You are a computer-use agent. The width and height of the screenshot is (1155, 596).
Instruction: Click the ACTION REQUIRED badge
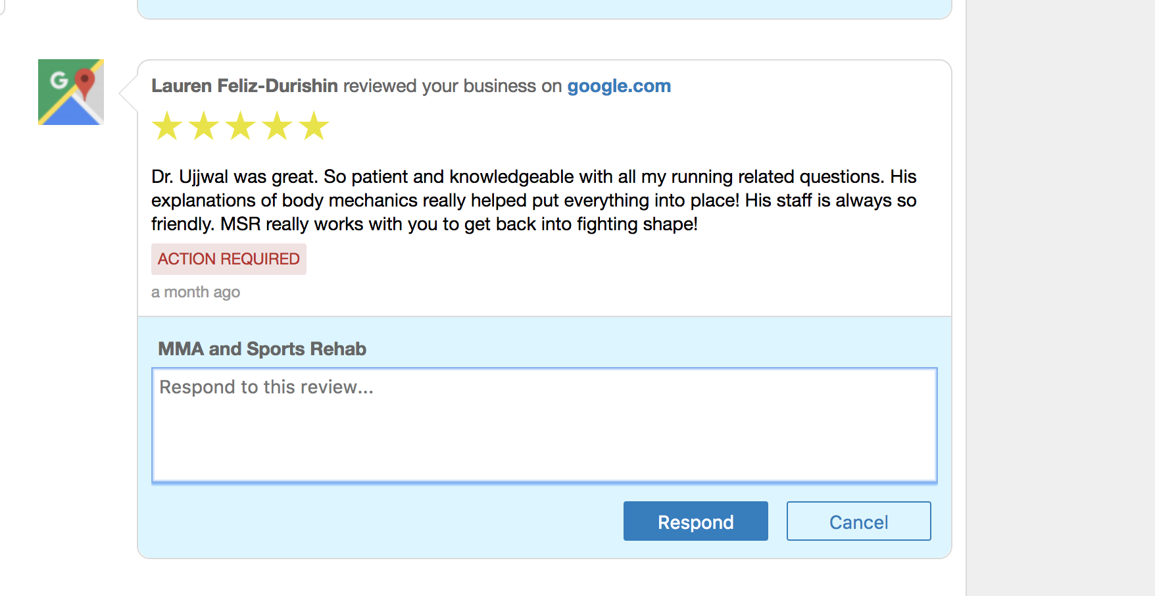click(229, 259)
